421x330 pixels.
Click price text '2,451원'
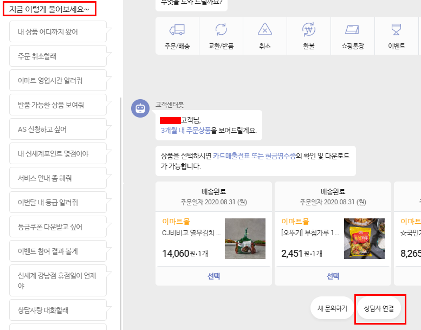295,254
